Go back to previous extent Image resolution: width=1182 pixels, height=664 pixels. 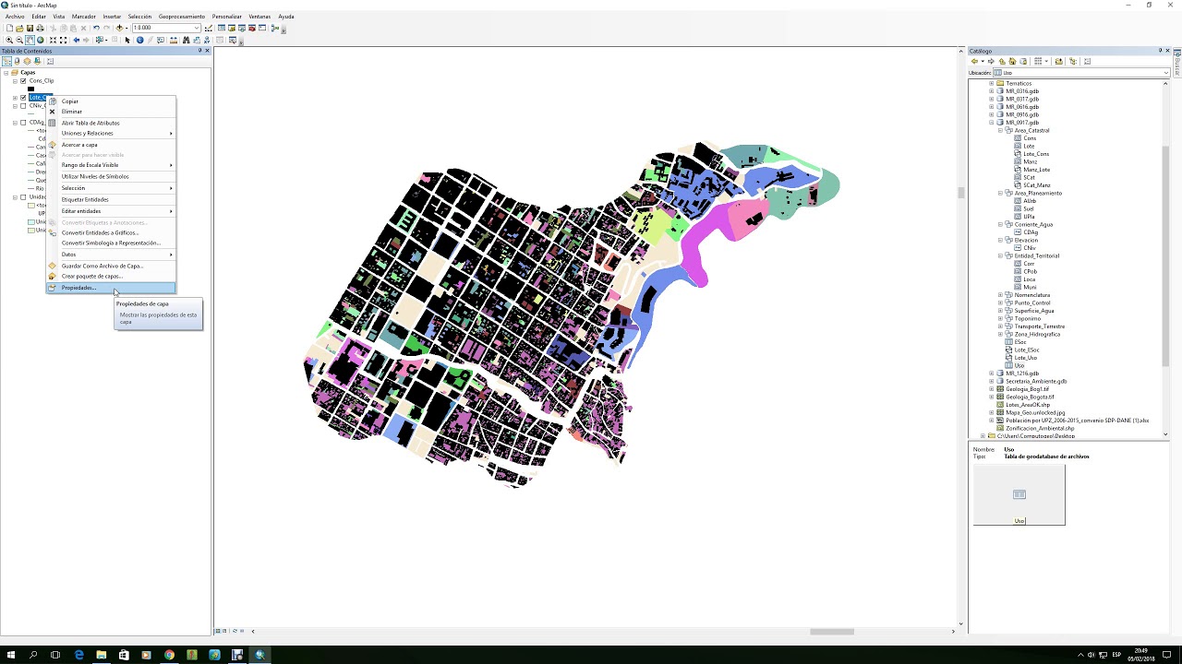pos(77,40)
